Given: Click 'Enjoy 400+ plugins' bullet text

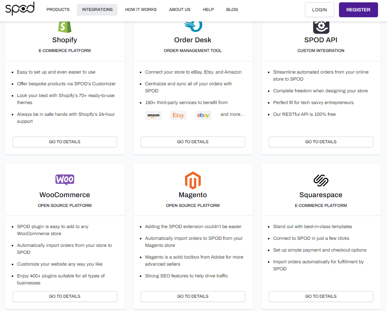Looking at the screenshot, I should [x=61, y=279].
